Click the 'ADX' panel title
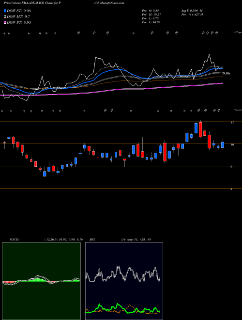Viewport: 242px width, 320px height. click(92, 240)
